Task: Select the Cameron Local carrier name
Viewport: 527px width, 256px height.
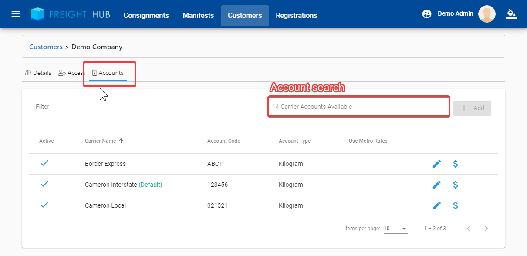Action: tap(105, 205)
